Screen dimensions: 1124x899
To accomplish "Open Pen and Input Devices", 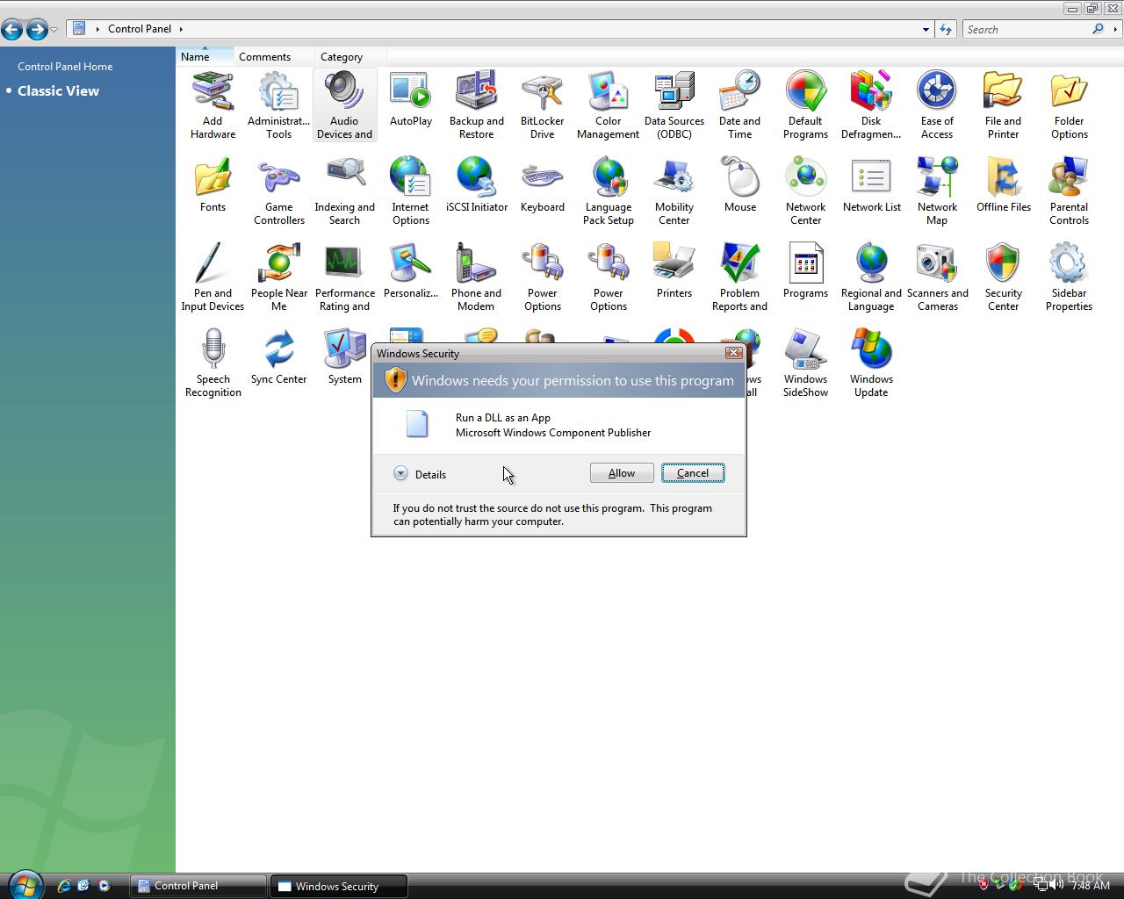I will tap(213, 277).
